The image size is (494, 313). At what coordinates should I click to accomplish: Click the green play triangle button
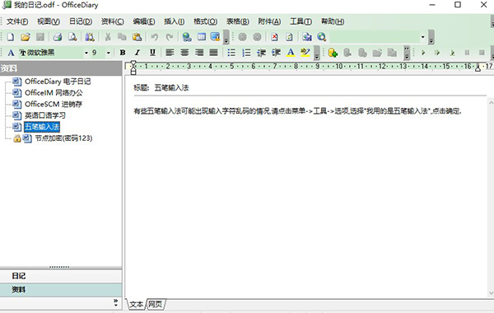(423, 53)
